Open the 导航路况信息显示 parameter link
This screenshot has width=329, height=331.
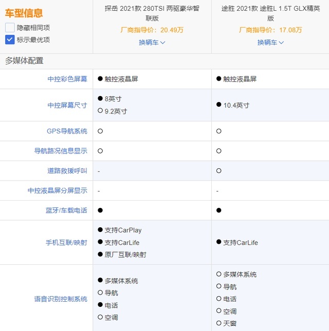coord(61,151)
